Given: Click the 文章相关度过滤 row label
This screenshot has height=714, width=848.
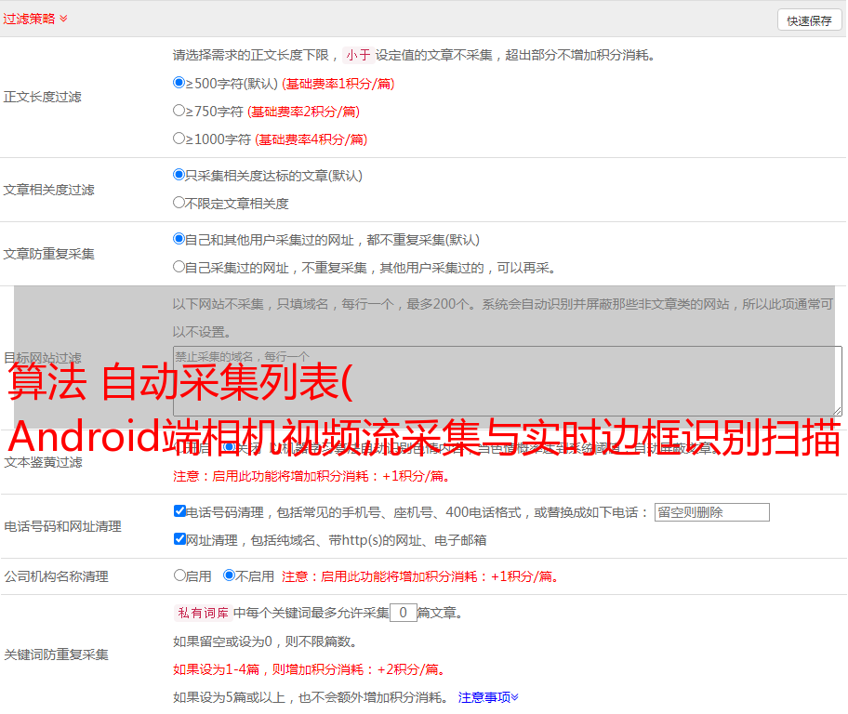Looking at the screenshot, I should coord(48,190).
